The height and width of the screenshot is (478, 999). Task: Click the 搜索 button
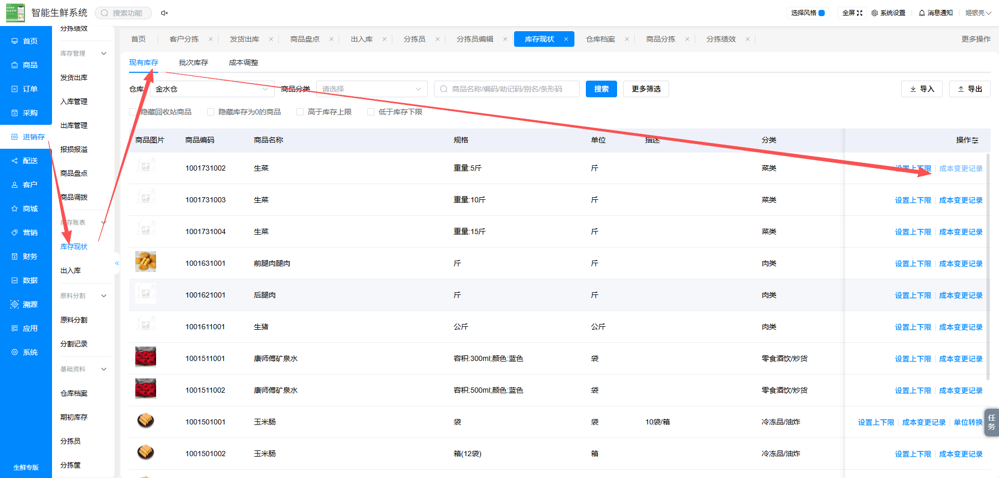click(601, 89)
